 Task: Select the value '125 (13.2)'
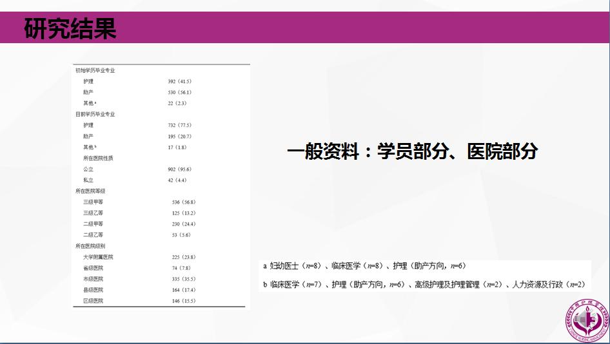click(x=184, y=213)
